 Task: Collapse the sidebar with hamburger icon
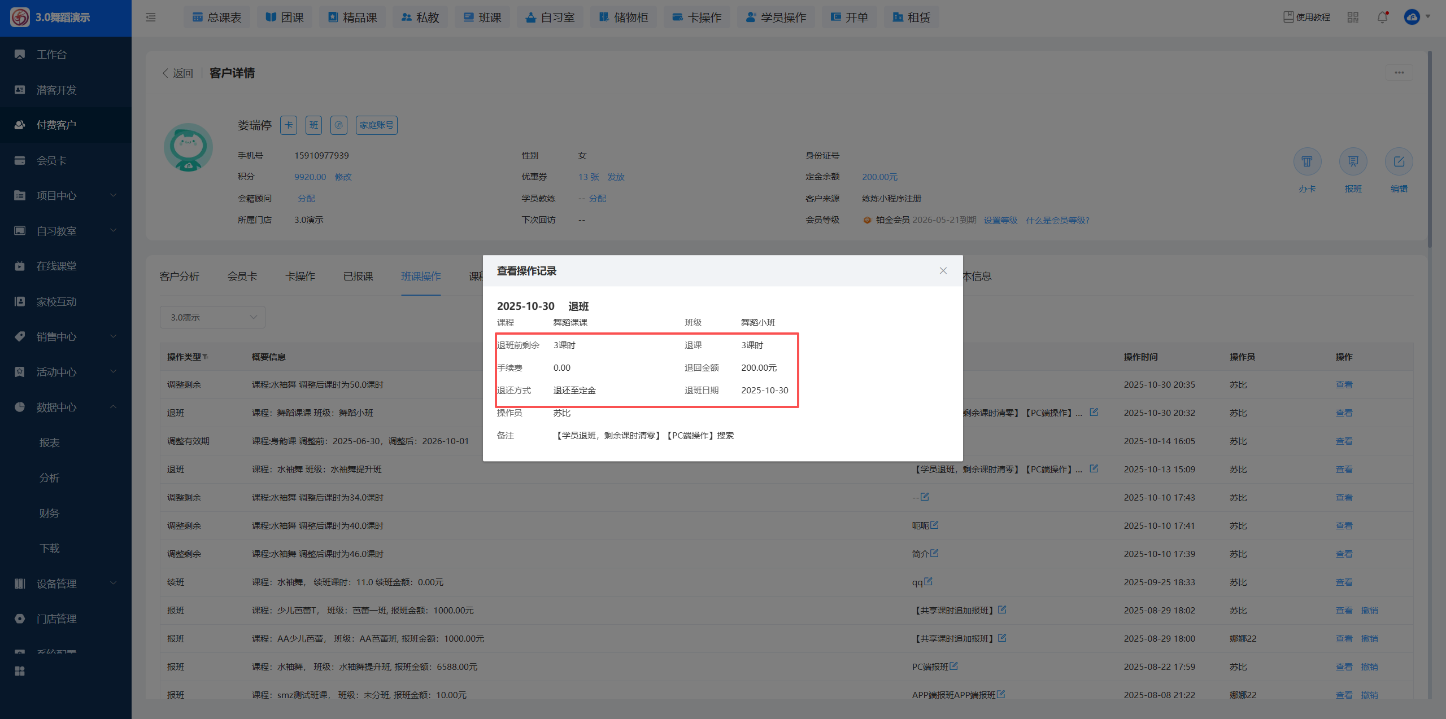pyautogui.click(x=151, y=17)
